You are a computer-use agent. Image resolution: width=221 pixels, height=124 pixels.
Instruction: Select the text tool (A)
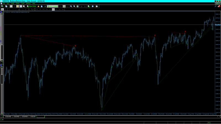pos(25,9)
